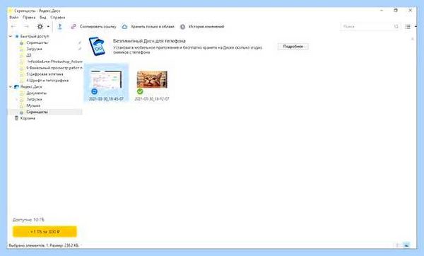Click file name 2021-03-30_18-12-07
The height and width of the screenshot is (256, 424).
point(152,99)
